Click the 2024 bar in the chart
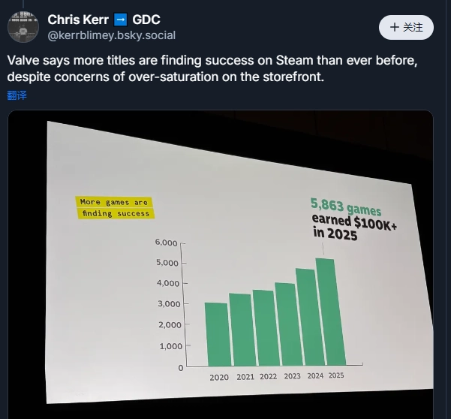The image size is (451, 419). click(305, 317)
